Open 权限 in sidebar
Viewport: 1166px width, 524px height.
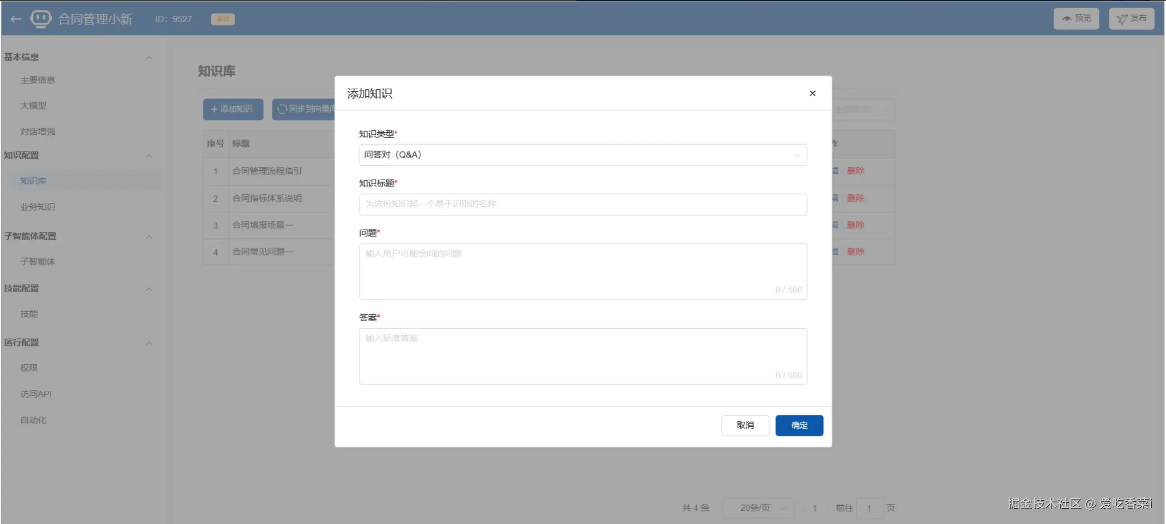[29, 368]
